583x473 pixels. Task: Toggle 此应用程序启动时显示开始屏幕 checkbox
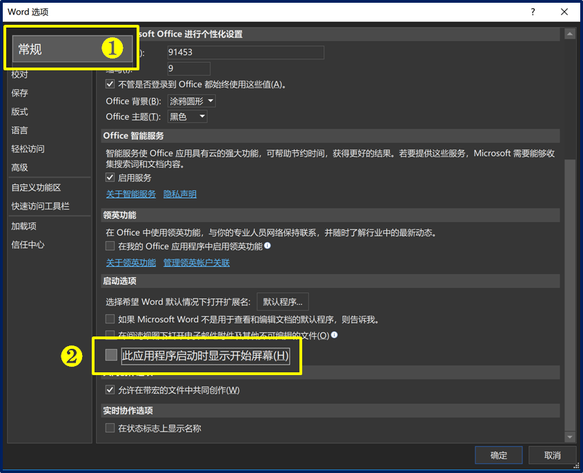(111, 355)
